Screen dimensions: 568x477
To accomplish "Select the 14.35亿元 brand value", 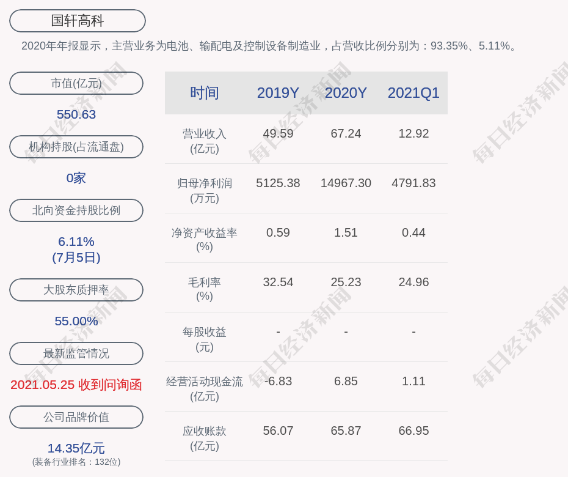I will 76,448.
